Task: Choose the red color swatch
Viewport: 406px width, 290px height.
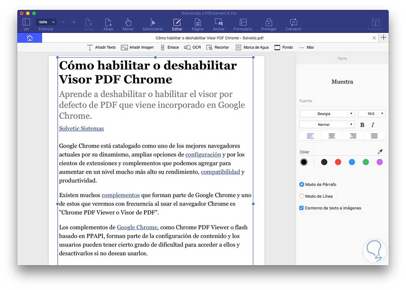Action: point(338,162)
